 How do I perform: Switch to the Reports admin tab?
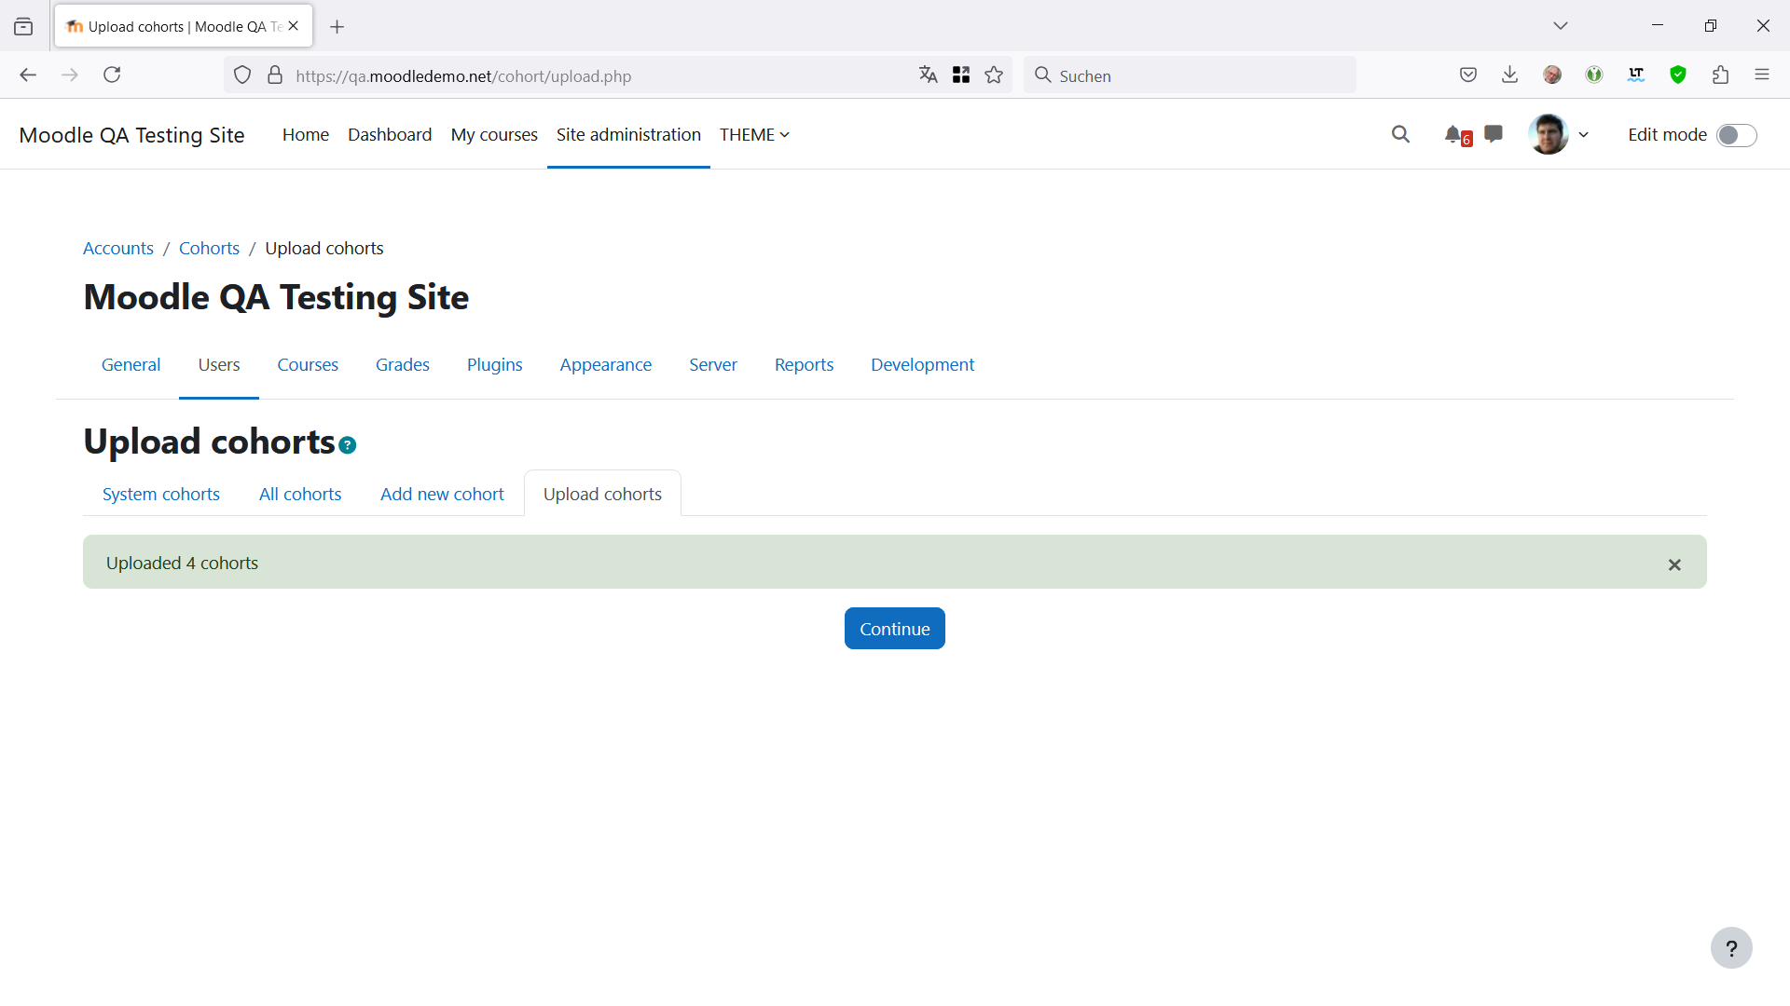805,365
